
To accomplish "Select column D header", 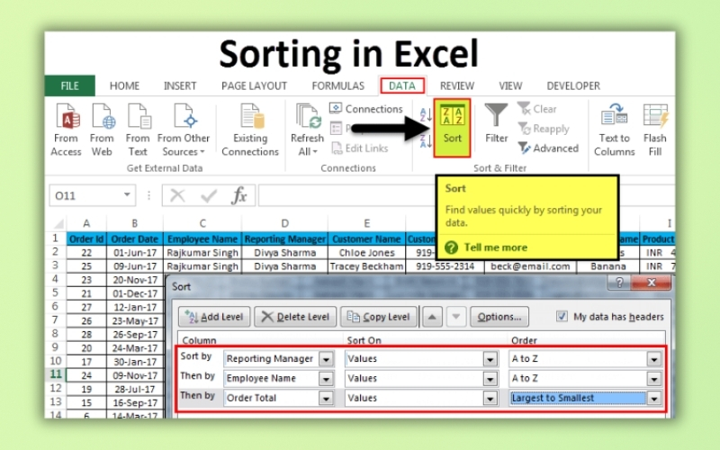I will pyautogui.click(x=284, y=223).
